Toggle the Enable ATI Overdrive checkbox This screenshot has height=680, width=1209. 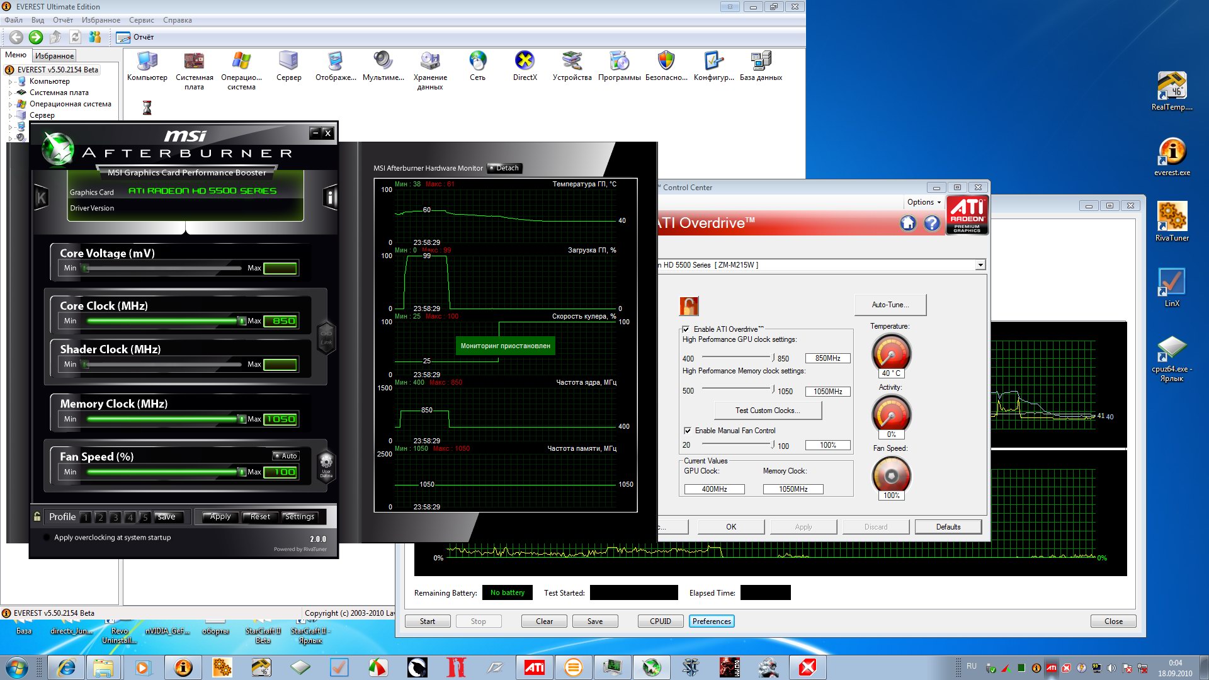686,329
